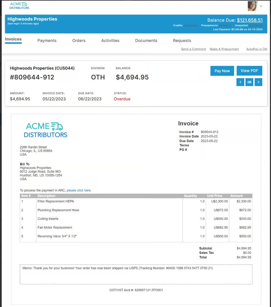The image size is (271, 307).
Task: Open the invoice list icon
Action: tap(249, 82)
